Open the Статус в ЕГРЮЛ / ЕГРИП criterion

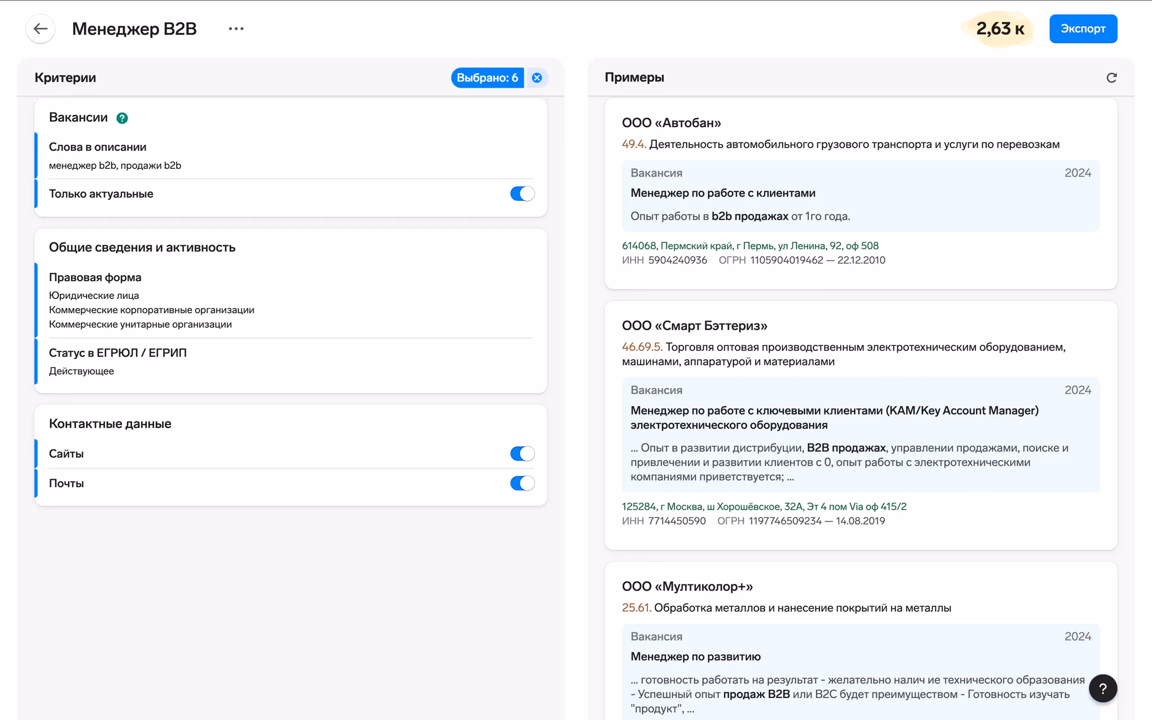(118, 353)
